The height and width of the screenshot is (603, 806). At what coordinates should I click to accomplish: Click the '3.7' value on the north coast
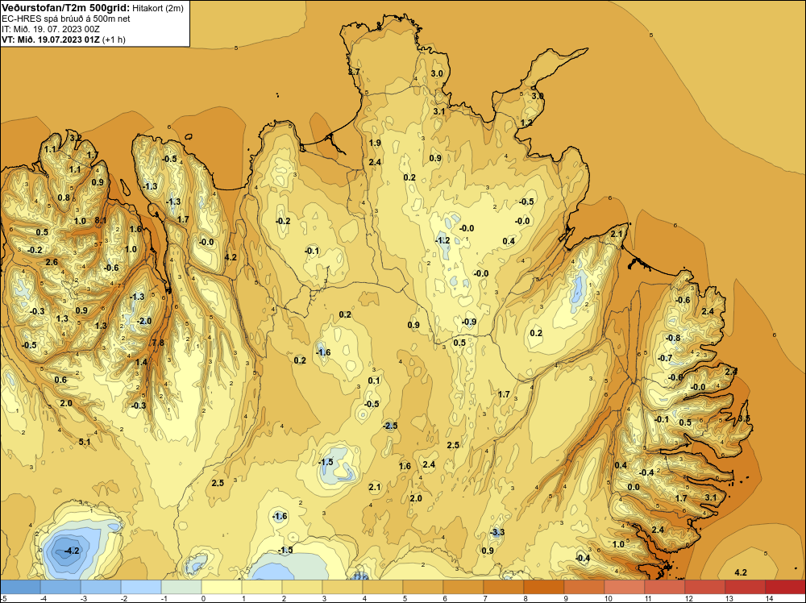pyautogui.click(x=354, y=72)
